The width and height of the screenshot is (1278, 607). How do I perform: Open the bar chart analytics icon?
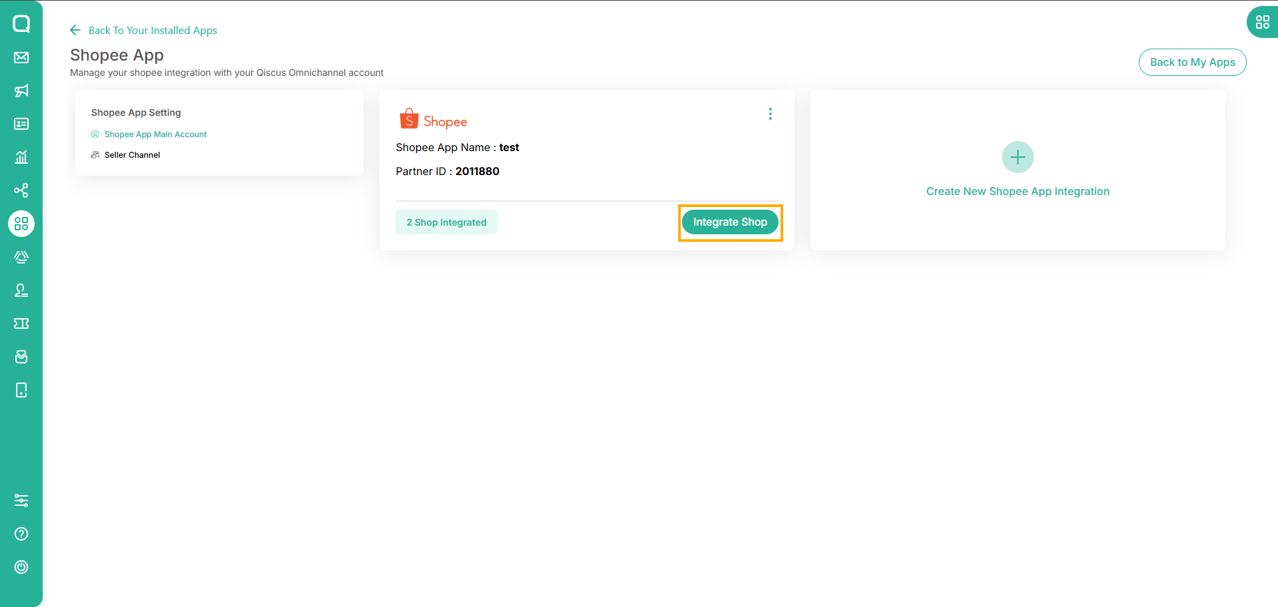(21, 157)
